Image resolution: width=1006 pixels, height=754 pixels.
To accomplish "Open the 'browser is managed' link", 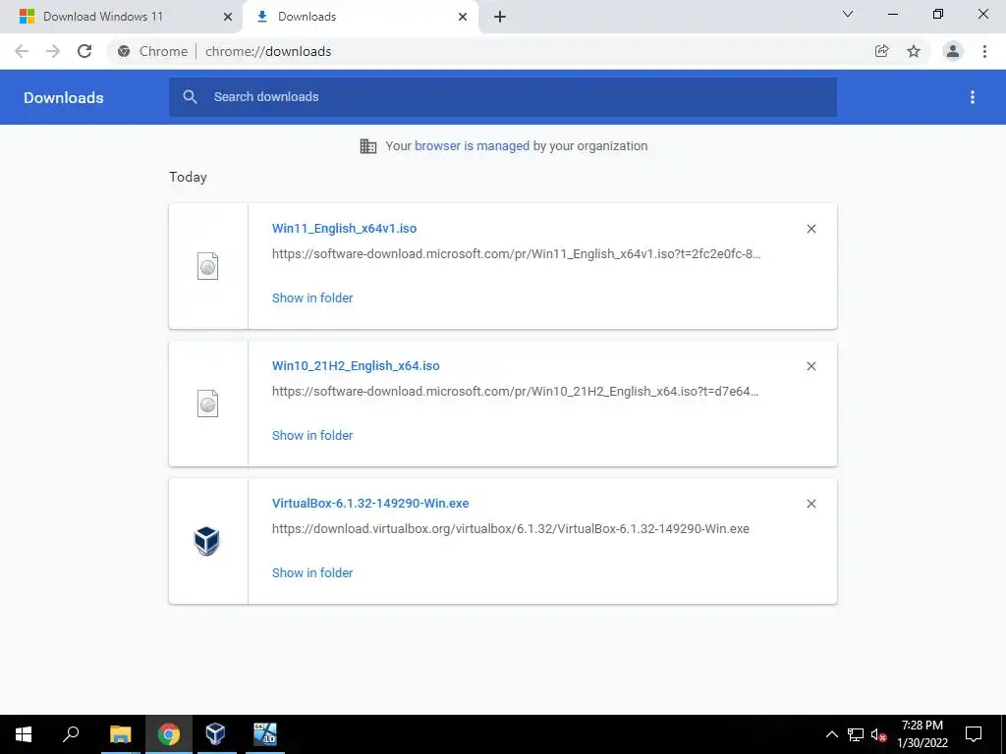I will (473, 145).
